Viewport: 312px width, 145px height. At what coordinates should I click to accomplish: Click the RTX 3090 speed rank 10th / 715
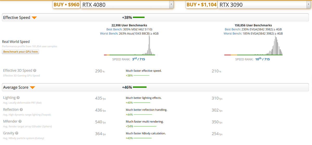[262, 59]
